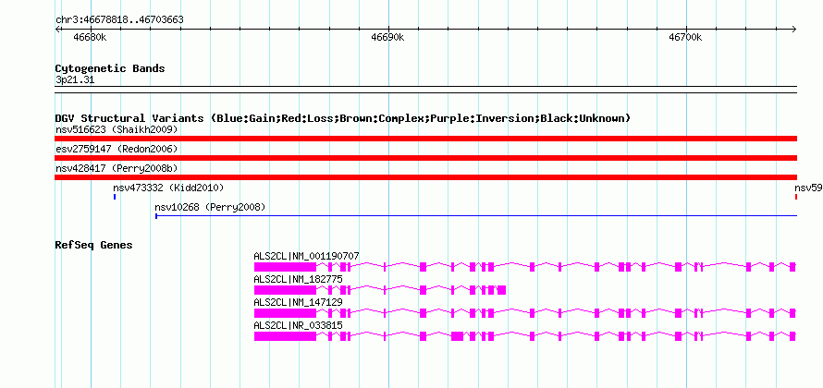
Task: Select the blue nsv10268 gain variant line
Action: (x=476, y=215)
